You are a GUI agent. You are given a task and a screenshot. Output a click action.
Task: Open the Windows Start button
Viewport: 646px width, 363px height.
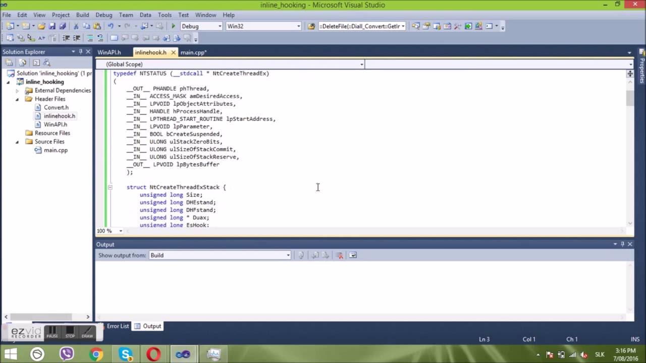(11, 354)
